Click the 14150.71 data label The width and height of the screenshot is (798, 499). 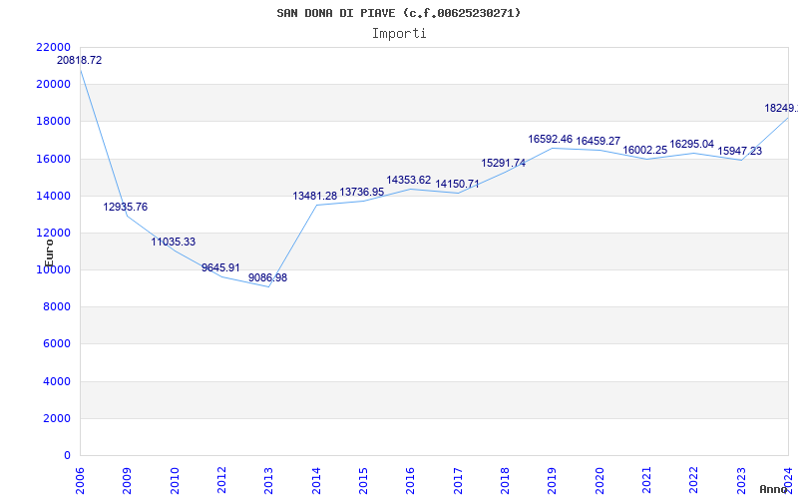click(457, 184)
